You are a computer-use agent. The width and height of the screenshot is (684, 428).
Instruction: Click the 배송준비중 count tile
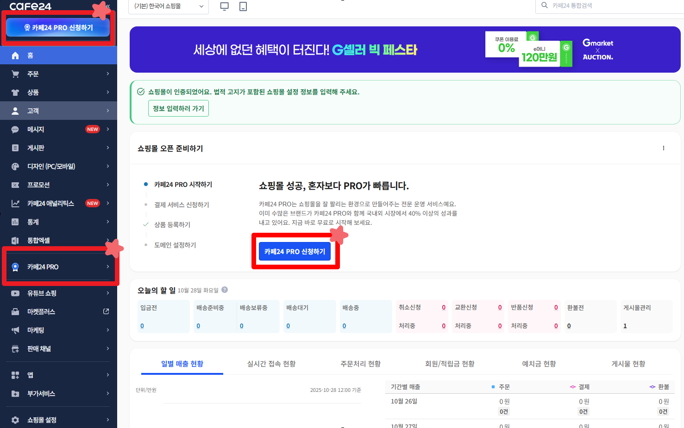(215, 316)
